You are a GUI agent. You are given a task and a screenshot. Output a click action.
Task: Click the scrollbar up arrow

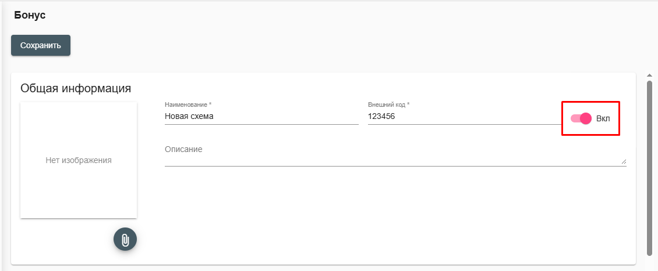[650, 75]
